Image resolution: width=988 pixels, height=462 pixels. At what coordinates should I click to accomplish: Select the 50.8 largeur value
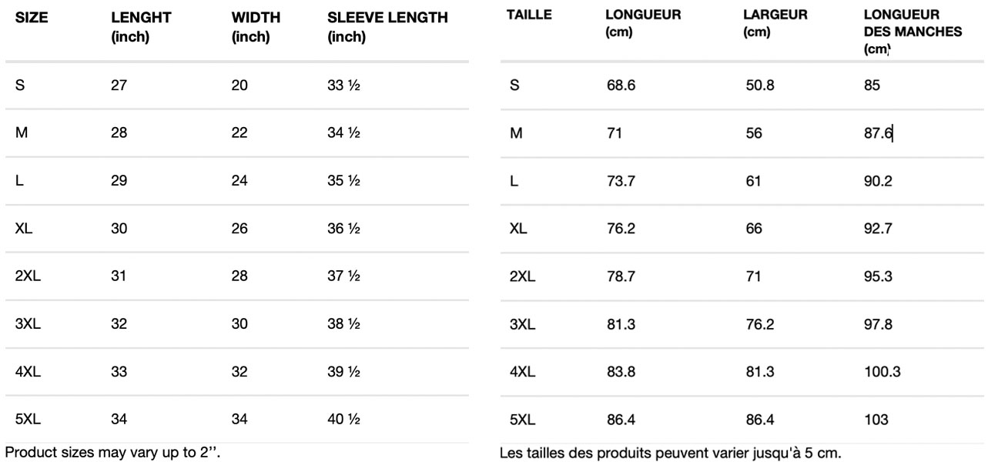coord(760,85)
